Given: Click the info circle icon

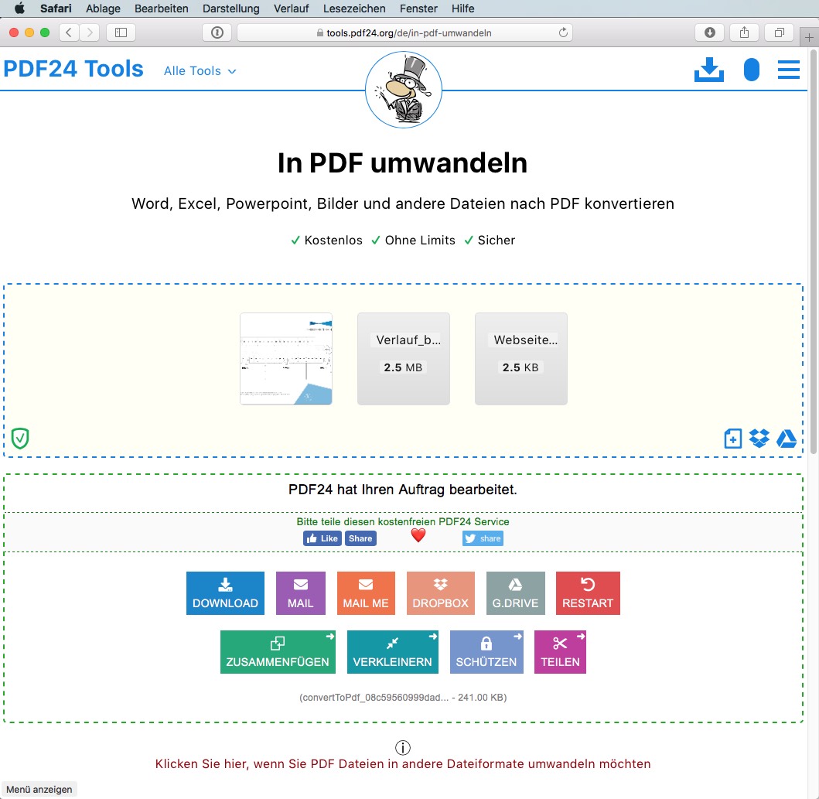Looking at the screenshot, I should (x=403, y=748).
